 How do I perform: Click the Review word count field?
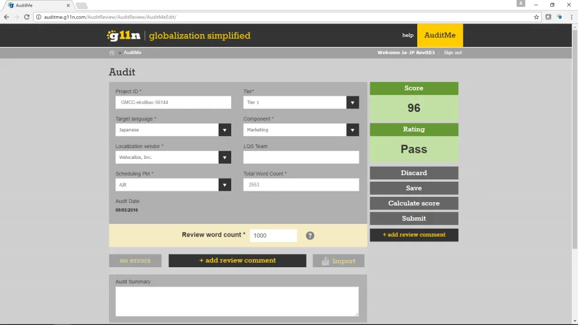pyautogui.click(x=273, y=235)
